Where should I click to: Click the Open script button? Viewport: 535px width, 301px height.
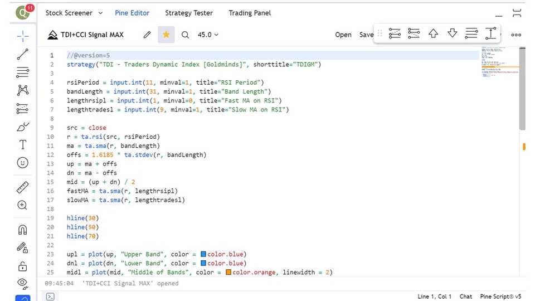click(343, 35)
